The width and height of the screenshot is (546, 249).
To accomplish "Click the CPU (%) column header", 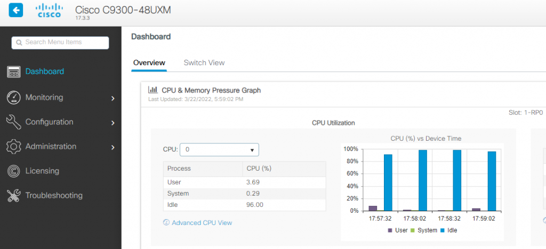I will (x=284, y=168).
